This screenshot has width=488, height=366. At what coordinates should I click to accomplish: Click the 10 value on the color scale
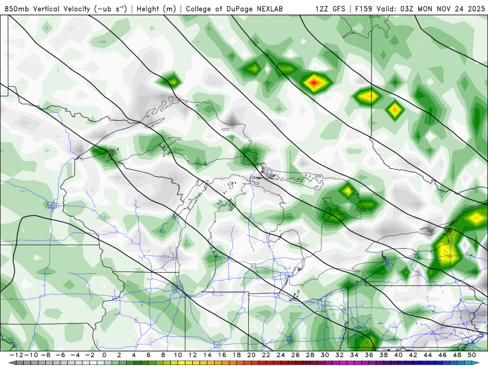[178, 355]
